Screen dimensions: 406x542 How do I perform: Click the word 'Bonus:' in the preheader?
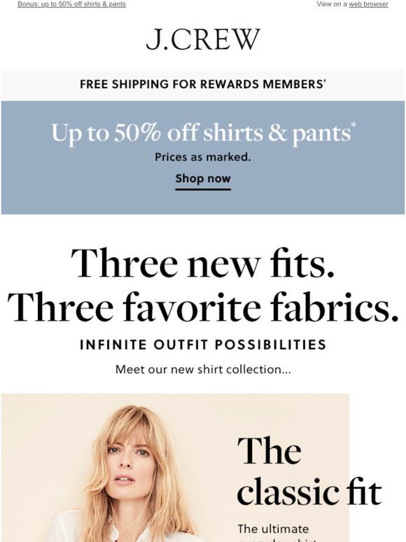[28, 4]
